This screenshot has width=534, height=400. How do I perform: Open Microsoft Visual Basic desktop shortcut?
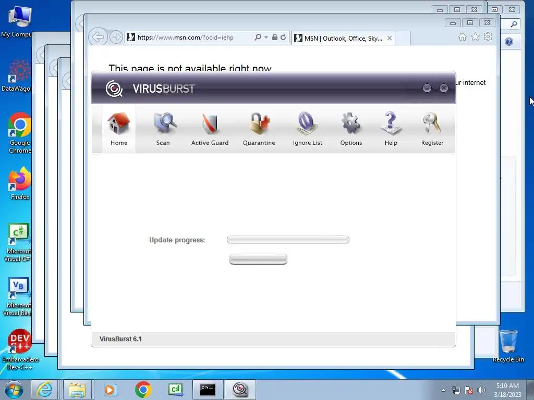[x=17, y=297]
